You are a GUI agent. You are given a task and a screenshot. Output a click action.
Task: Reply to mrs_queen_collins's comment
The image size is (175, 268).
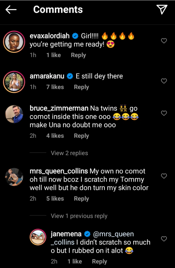pyautogui.click(x=81, y=199)
